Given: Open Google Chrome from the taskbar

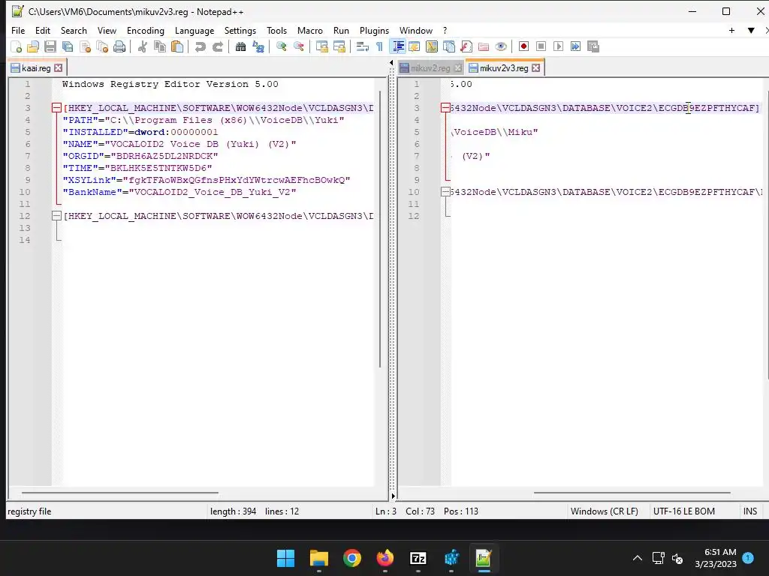Looking at the screenshot, I should coord(351,558).
